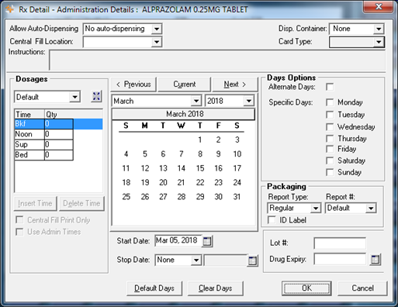Open the Report Type dropdown showing Regular
This screenshot has width=398, height=307.
point(316,208)
